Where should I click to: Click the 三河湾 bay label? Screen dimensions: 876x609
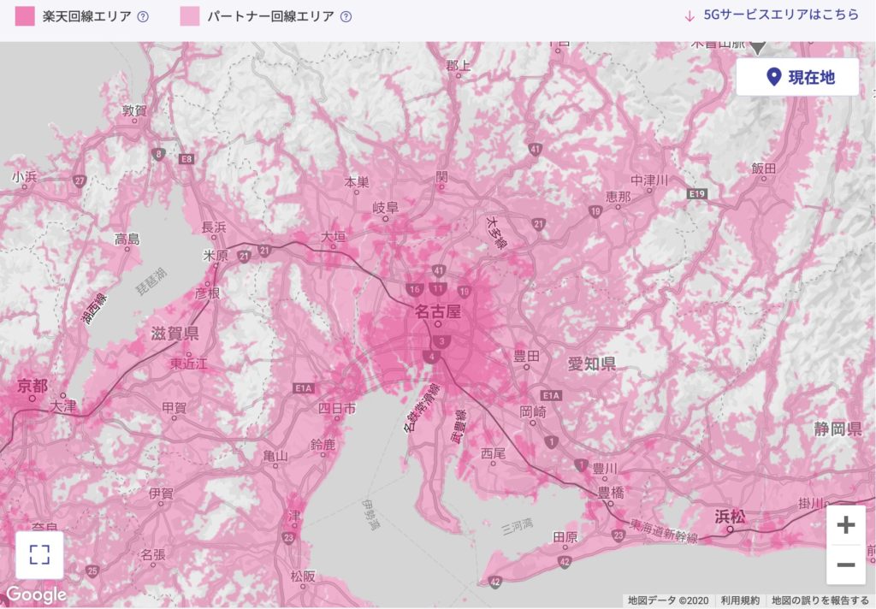517,526
